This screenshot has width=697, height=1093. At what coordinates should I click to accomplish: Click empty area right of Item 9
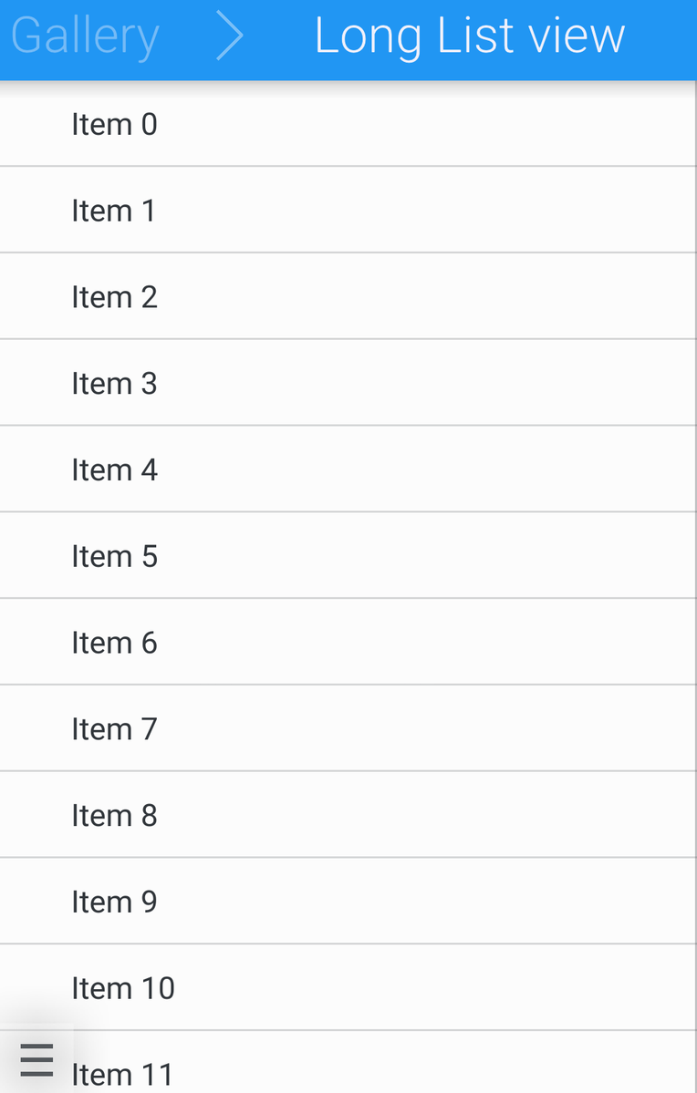[438, 902]
